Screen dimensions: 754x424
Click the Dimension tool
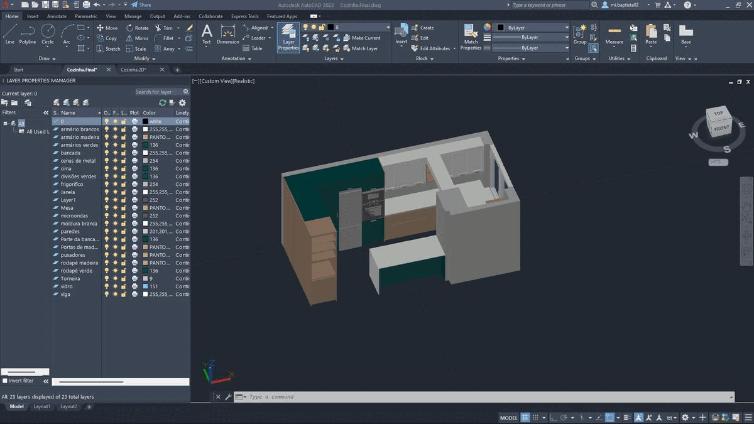tap(228, 35)
